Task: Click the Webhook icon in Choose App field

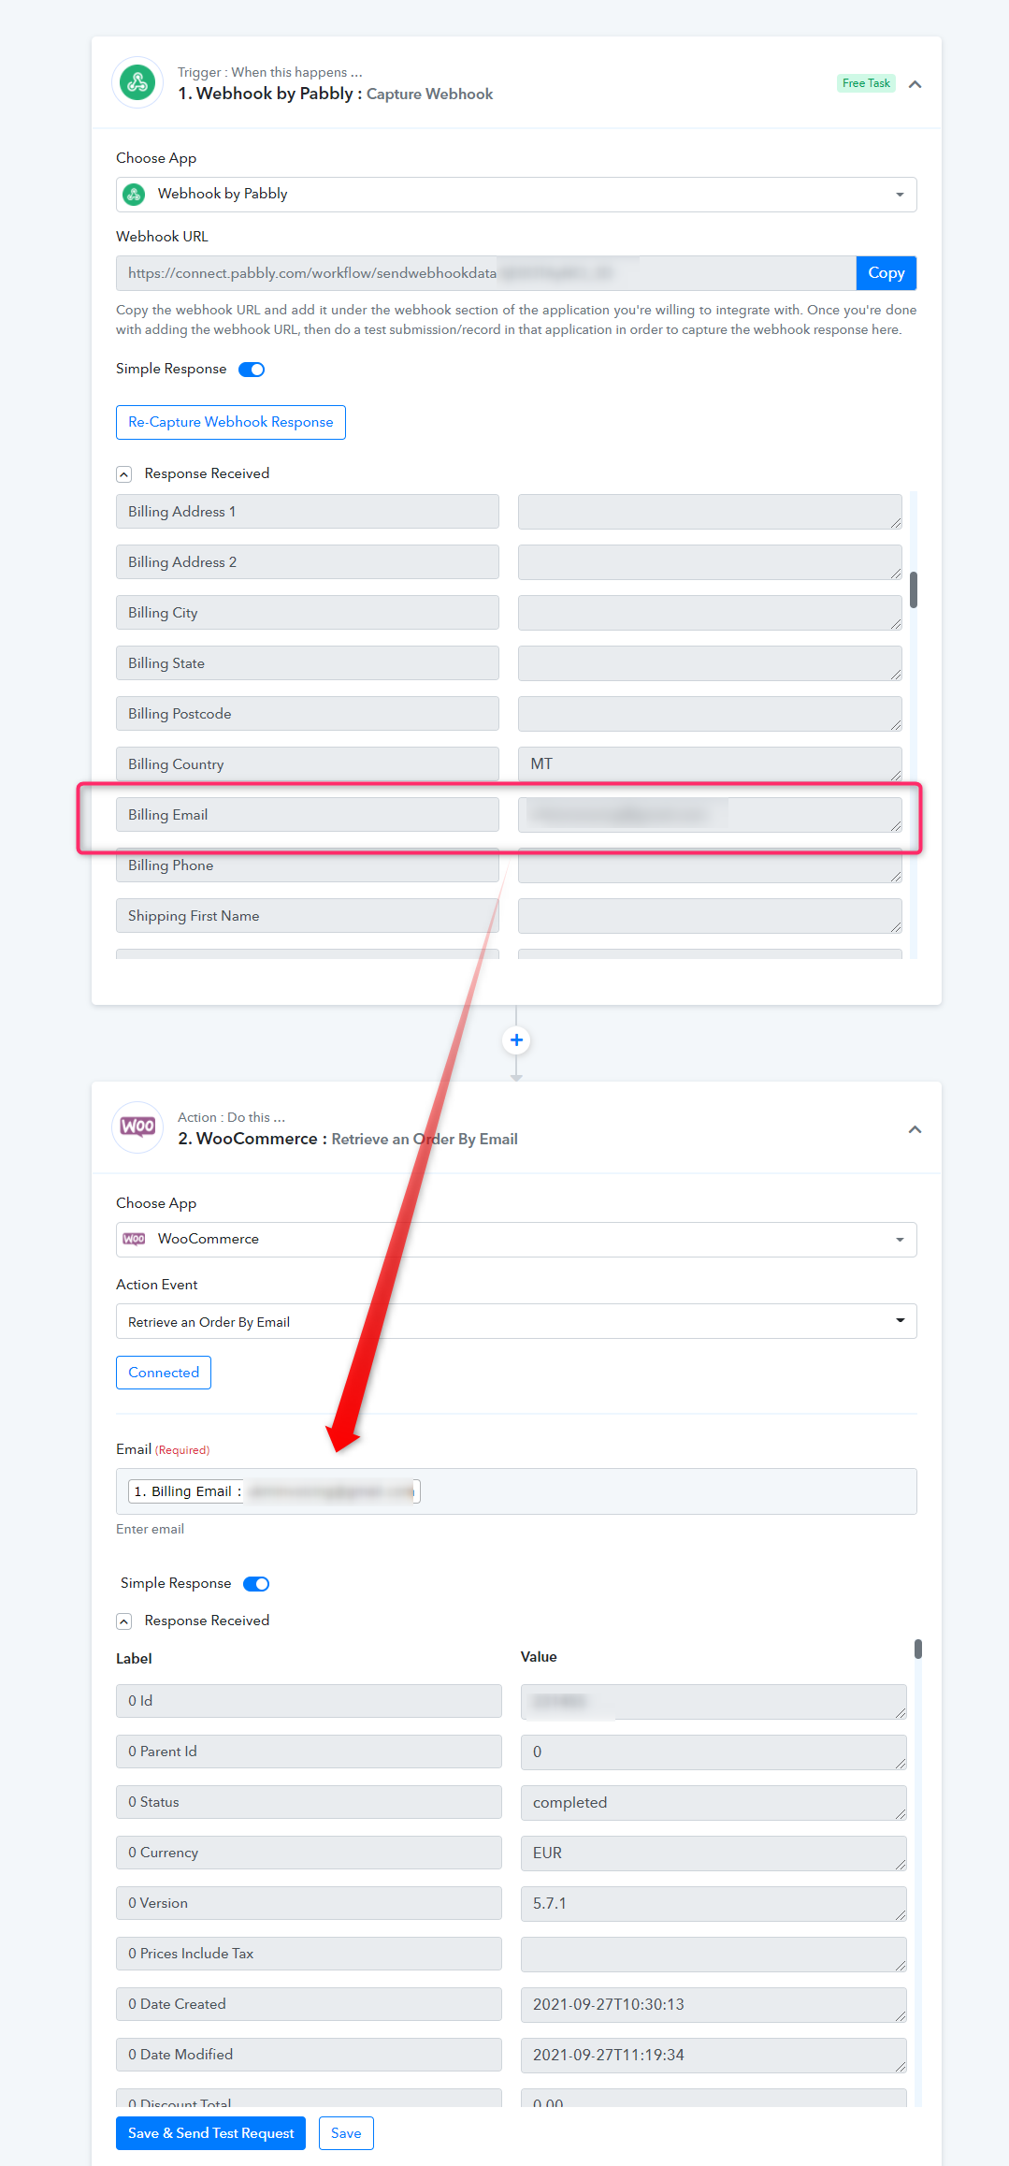Action: (x=134, y=195)
